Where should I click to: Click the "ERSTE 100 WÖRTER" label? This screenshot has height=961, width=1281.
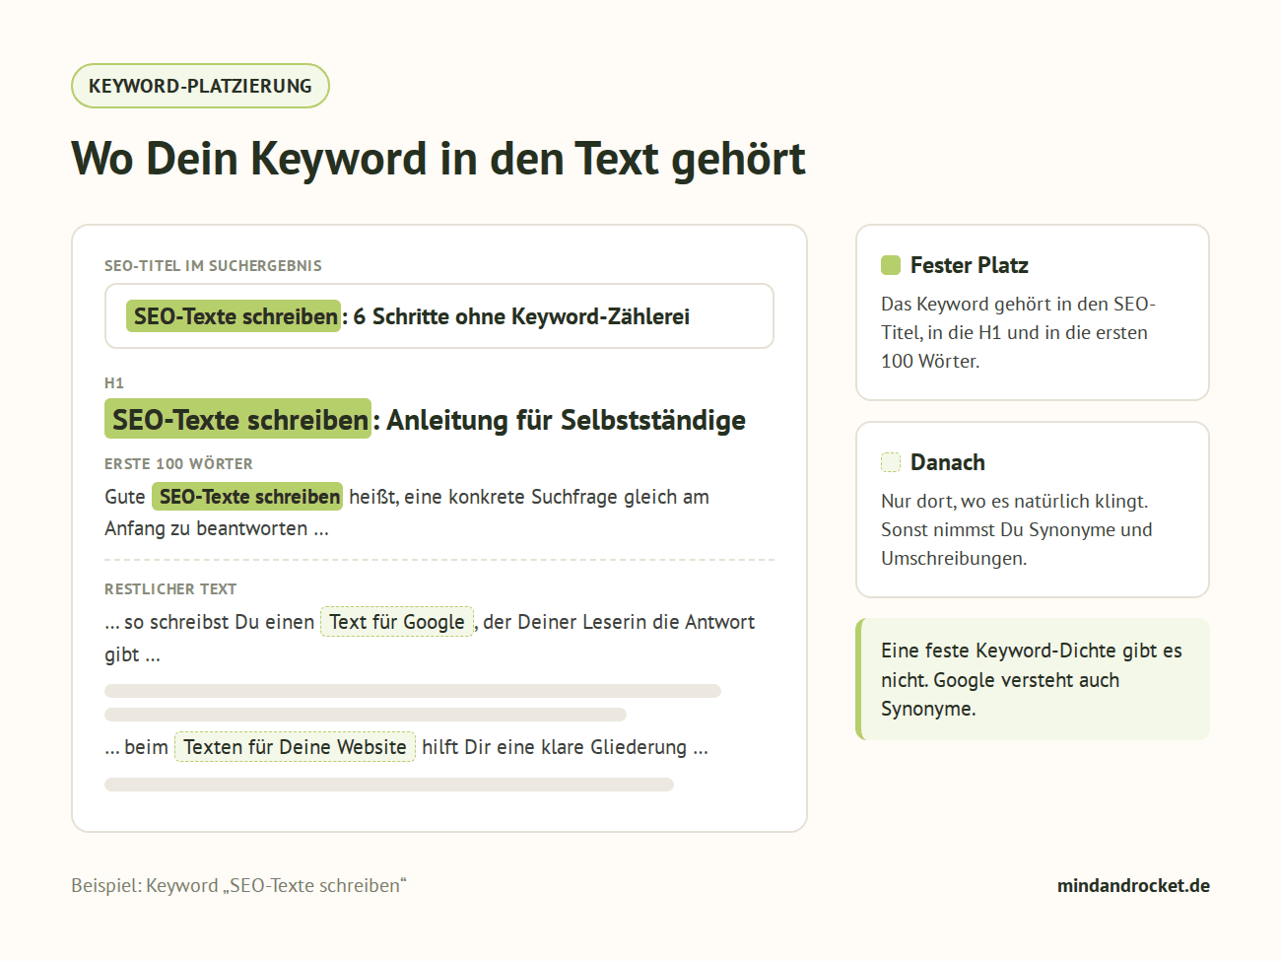coord(178,463)
